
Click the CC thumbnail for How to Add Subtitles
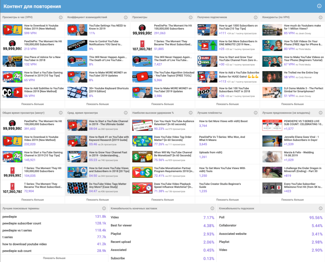(12, 92)
